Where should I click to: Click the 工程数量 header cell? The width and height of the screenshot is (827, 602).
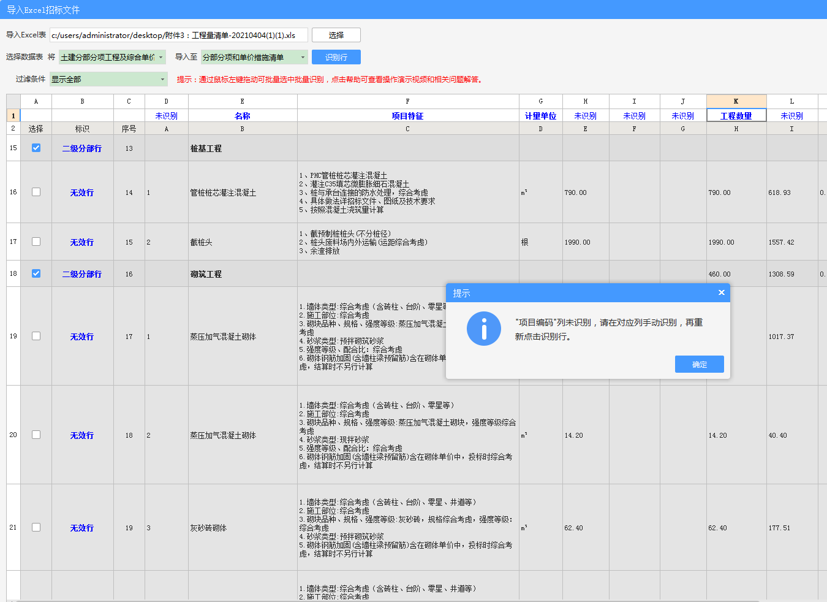pyautogui.click(x=736, y=115)
